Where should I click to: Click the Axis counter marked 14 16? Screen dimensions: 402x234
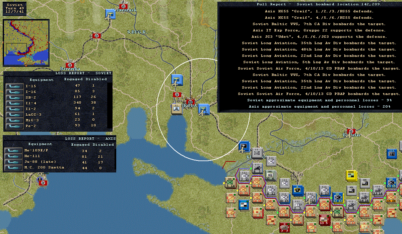pos(364,198)
